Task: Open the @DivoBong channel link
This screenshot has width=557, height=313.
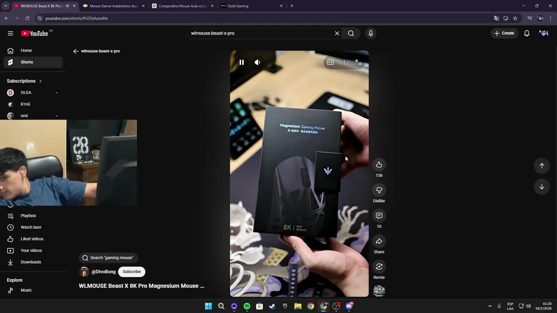Action: click(104, 272)
